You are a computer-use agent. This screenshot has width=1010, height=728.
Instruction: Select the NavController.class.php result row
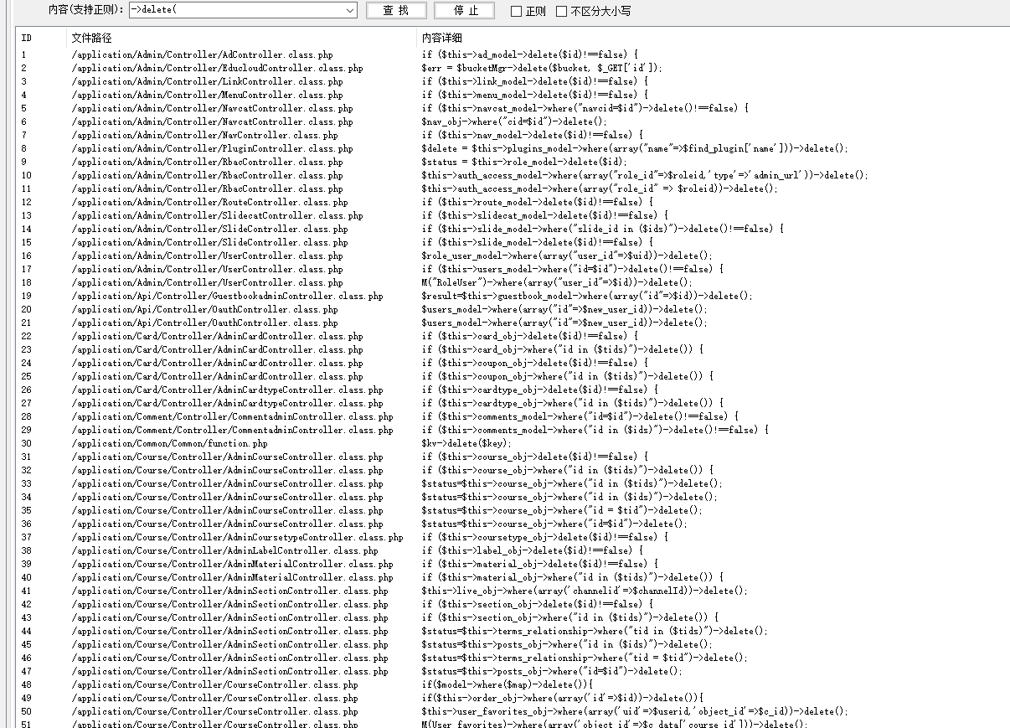pyautogui.click(x=511, y=135)
